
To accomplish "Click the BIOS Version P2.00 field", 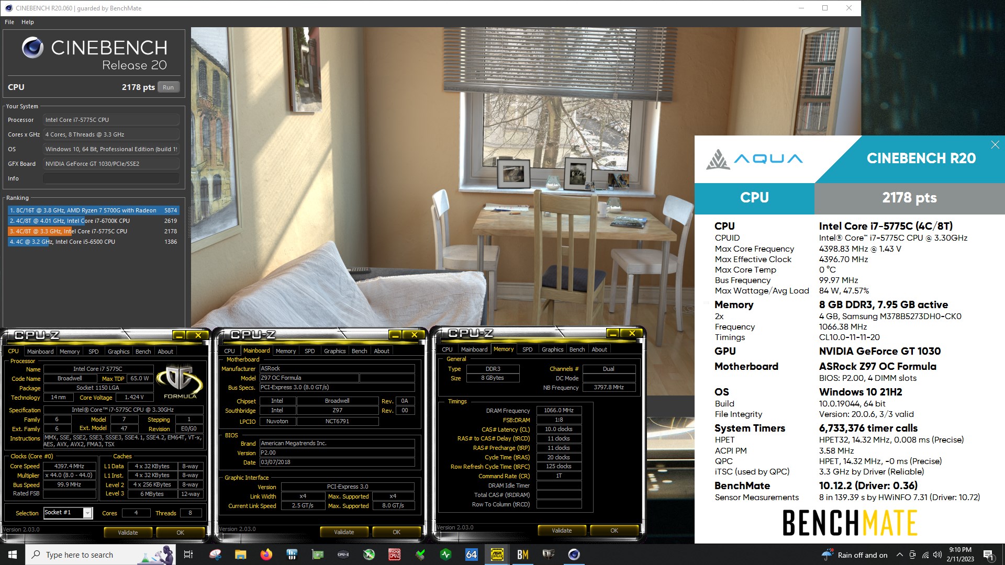I will pyautogui.click(x=337, y=453).
